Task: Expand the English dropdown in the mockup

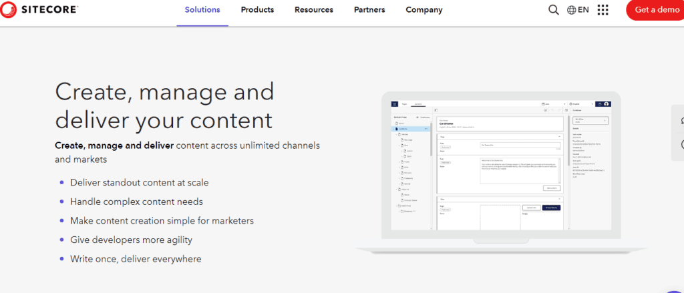Action: tap(581, 104)
